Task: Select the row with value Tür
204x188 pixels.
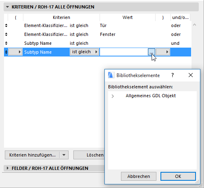Action: (98, 25)
